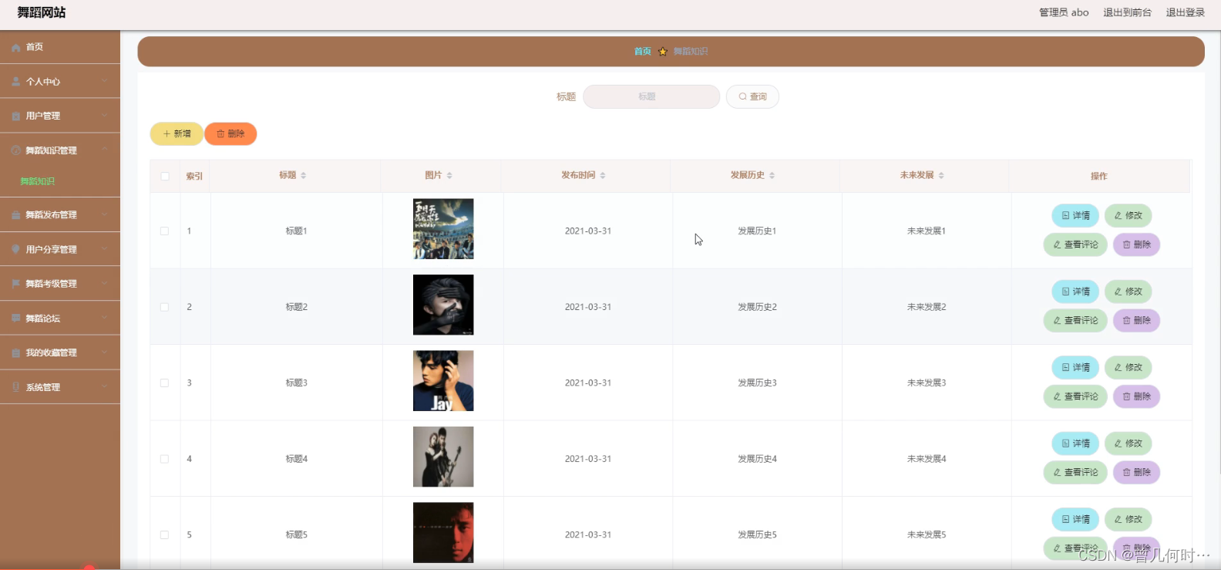Click the 新增 add button
Viewport: 1221px width, 570px height.
(177, 134)
